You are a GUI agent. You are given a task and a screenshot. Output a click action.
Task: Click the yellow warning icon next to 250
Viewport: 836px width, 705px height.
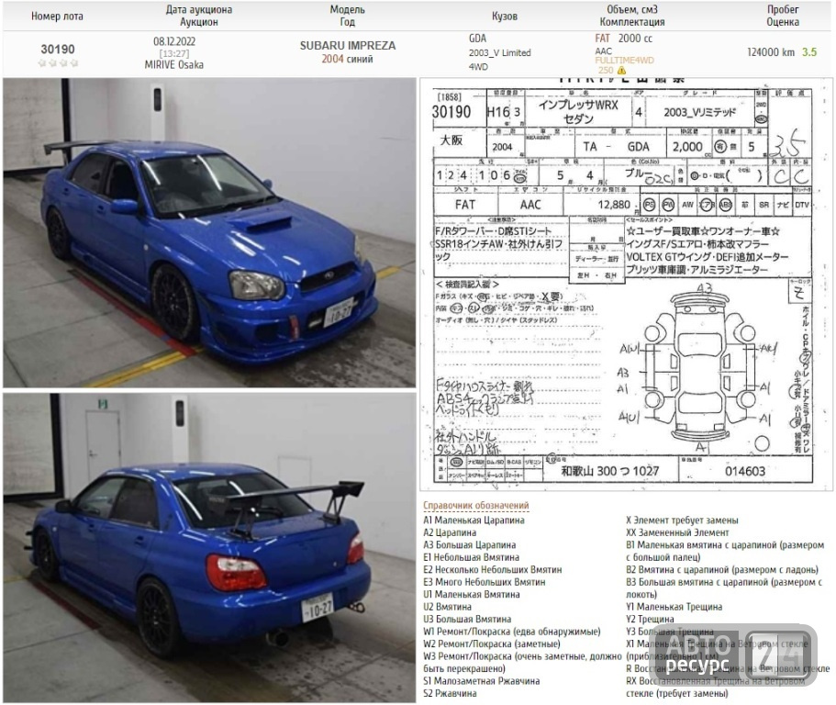click(621, 71)
